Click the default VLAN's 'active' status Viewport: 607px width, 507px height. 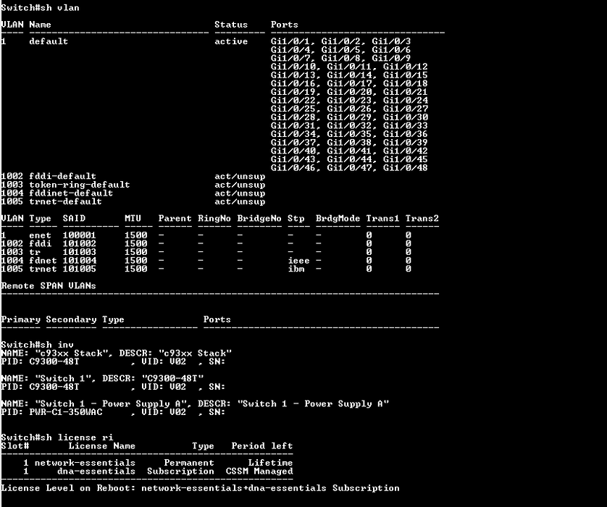pos(231,41)
